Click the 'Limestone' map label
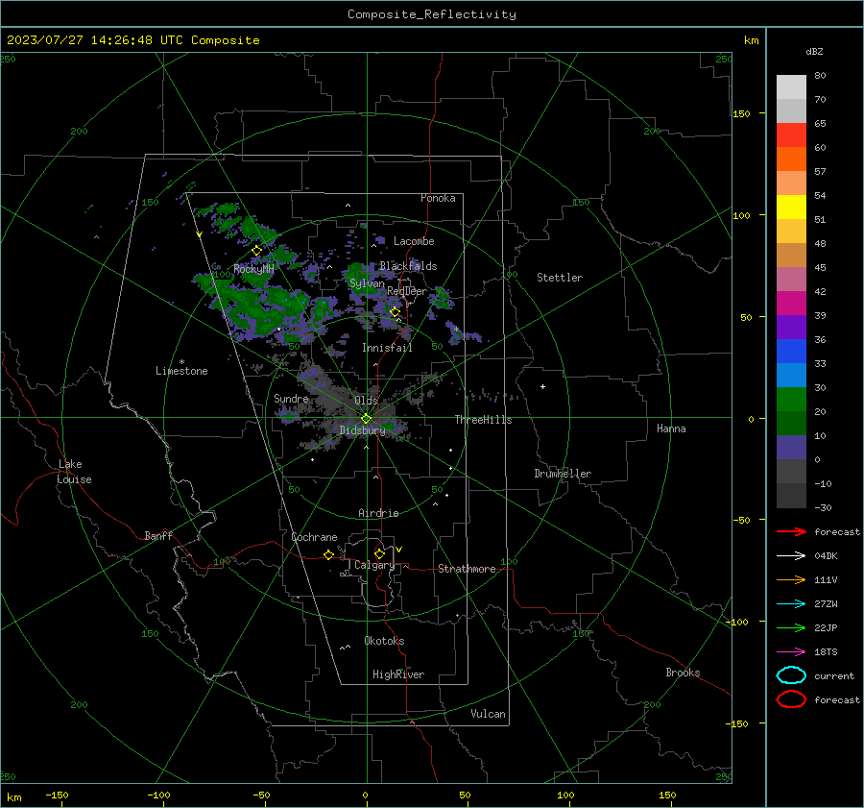This screenshot has height=808, width=864. point(181,371)
